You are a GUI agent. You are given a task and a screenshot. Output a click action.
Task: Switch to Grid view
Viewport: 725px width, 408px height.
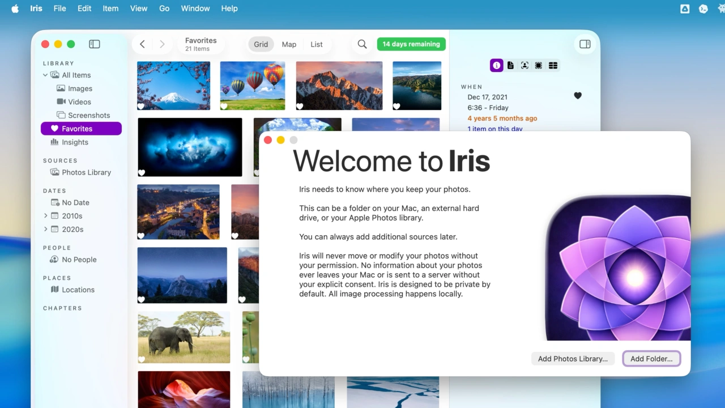coord(261,44)
